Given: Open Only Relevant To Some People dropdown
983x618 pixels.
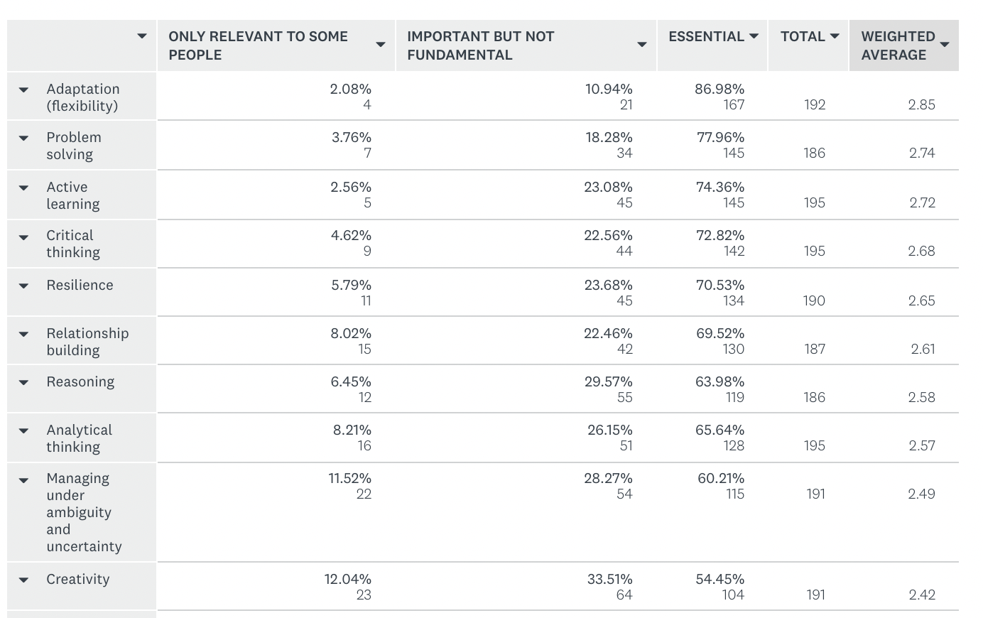Looking at the screenshot, I should [381, 45].
